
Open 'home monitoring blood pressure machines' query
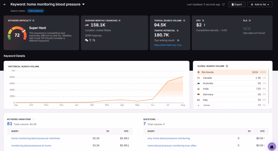pyautogui.click(x=36, y=138)
